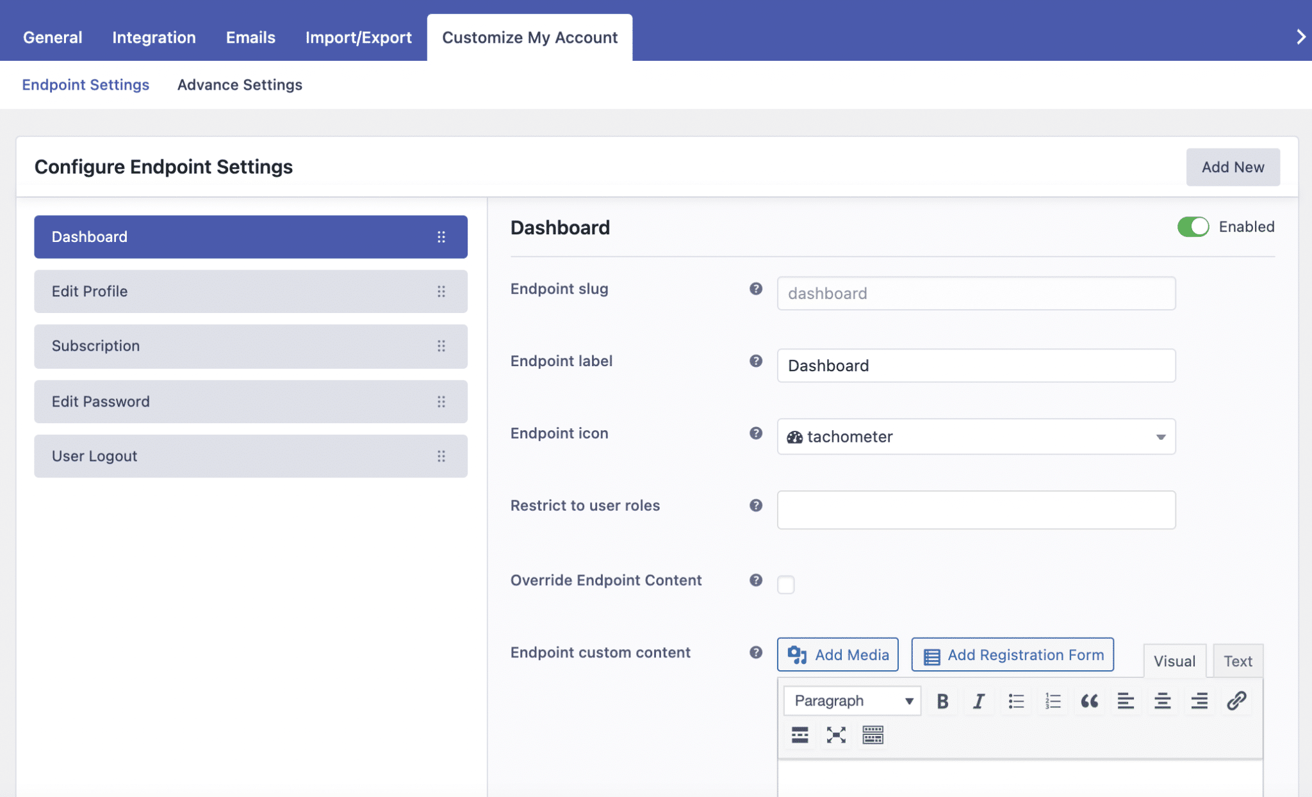
Task: Click the Add Registration Form button
Action: [x=1012, y=654]
